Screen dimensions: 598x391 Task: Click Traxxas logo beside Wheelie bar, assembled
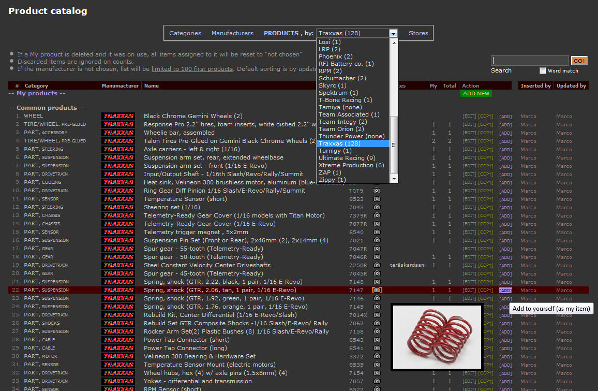pos(118,133)
